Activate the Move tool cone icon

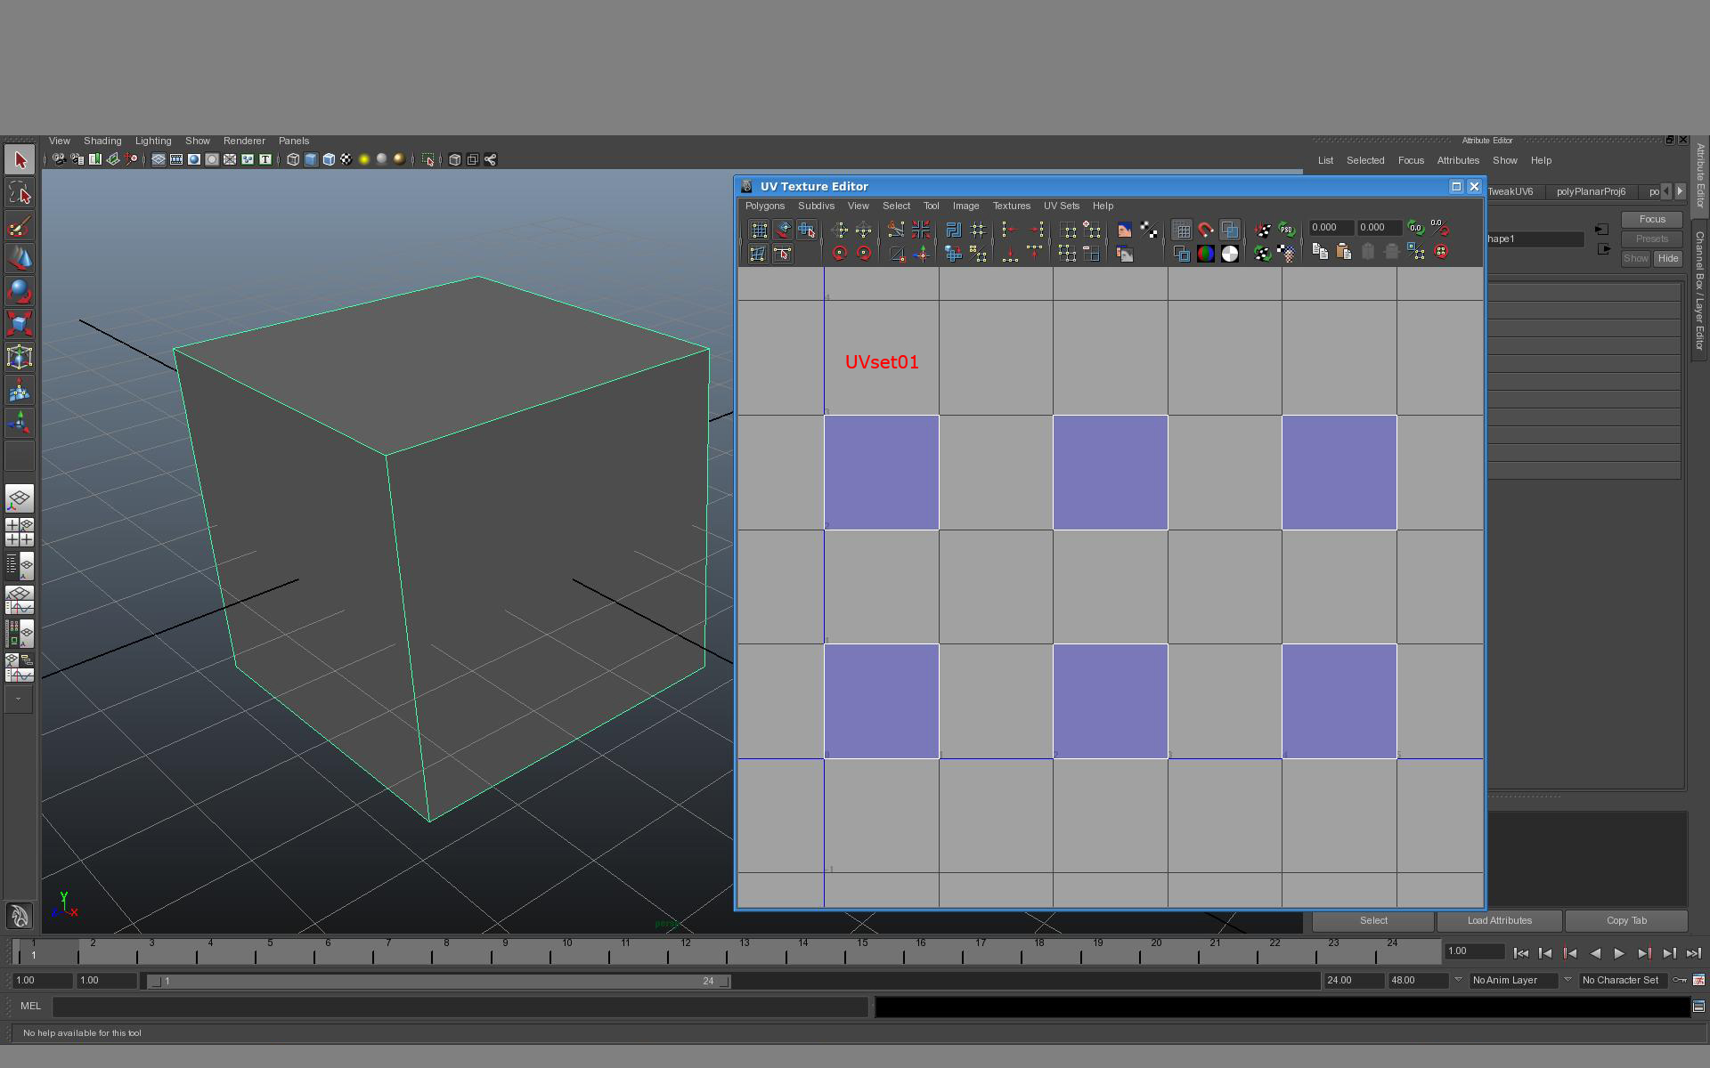20,258
